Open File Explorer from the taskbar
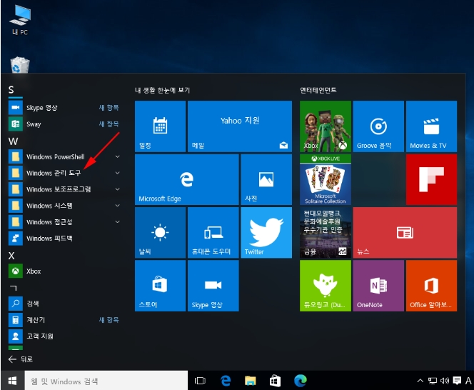This screenshot has width=474, height=390. click(251, 381)
